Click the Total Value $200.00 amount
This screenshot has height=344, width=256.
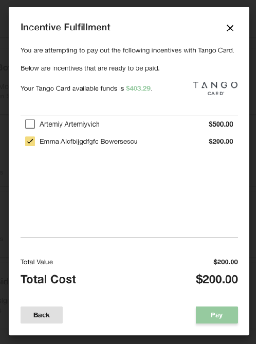tap(226, 262)
